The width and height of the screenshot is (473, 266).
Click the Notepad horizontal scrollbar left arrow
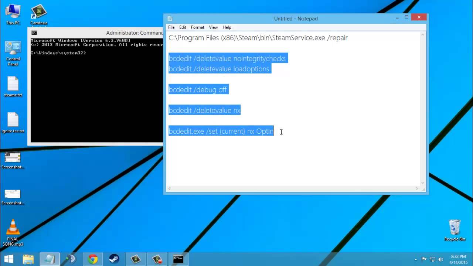click(x=170, y=189)
